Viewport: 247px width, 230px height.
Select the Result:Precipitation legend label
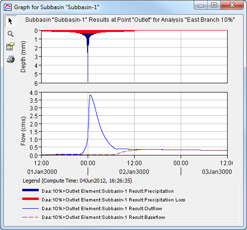tap(108, 191)
